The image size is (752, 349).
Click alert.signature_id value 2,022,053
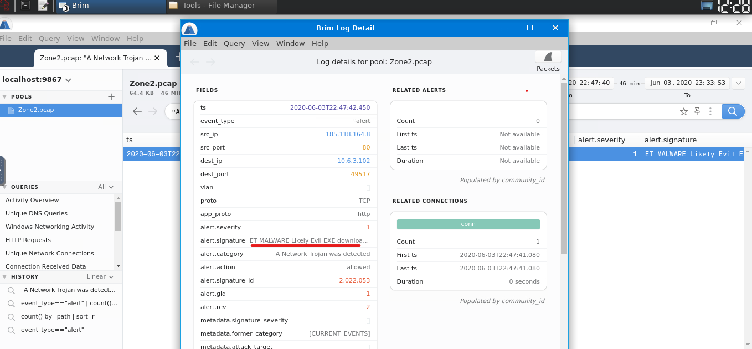click(354, 280)
